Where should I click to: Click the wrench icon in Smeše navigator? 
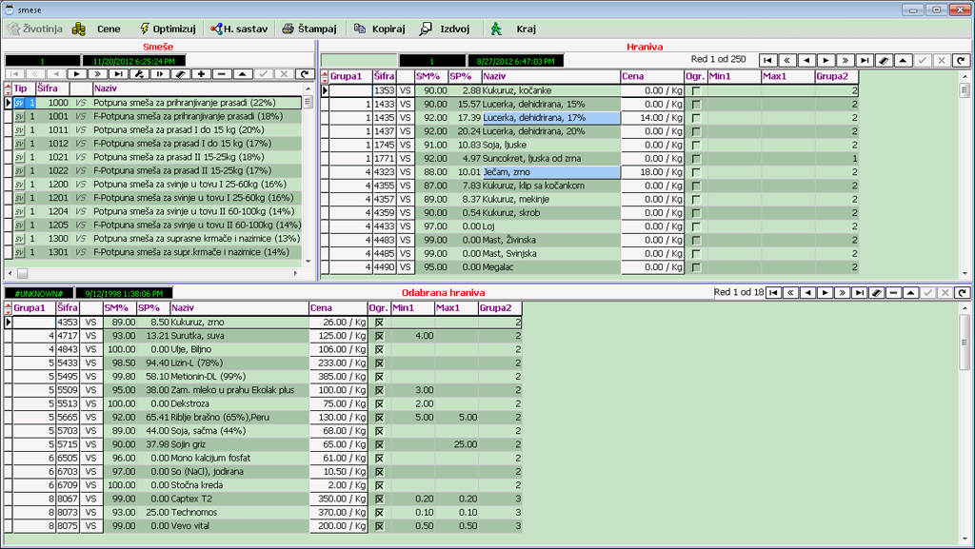[x=138, y=73]
